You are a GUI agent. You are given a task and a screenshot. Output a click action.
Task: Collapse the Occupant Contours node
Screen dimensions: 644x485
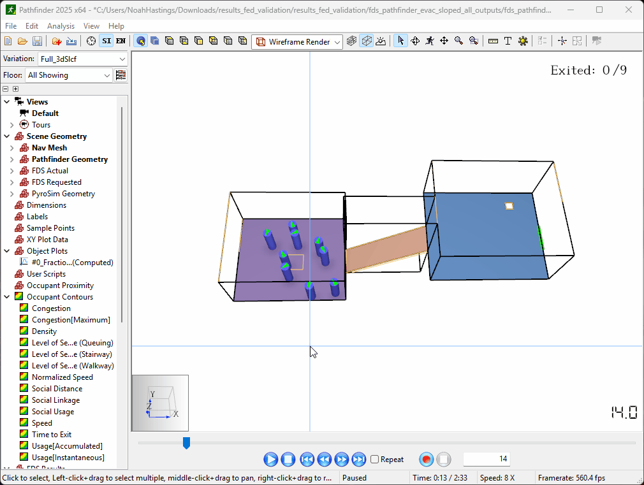7,297
